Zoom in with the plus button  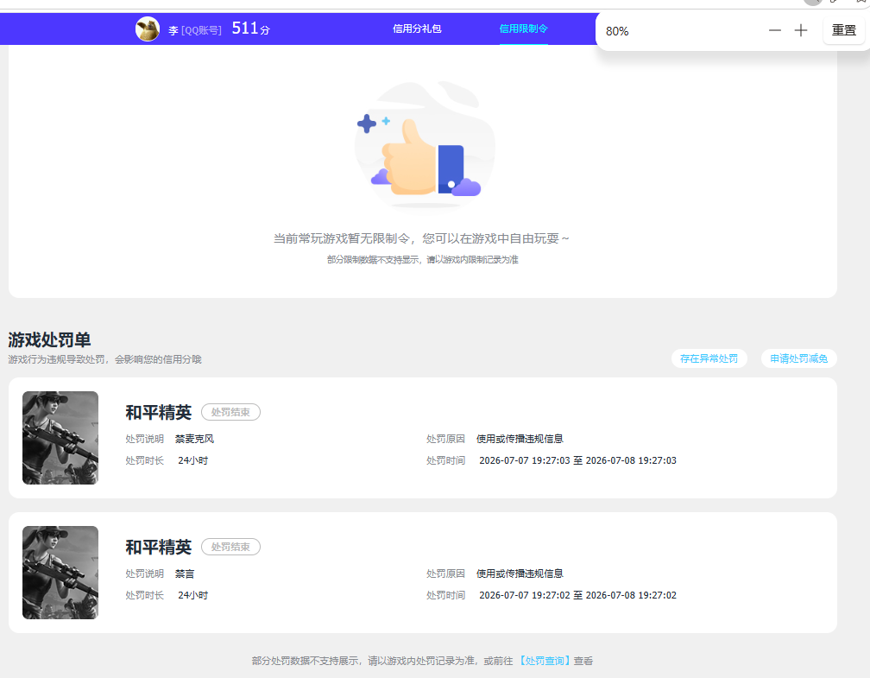(801, 30)
